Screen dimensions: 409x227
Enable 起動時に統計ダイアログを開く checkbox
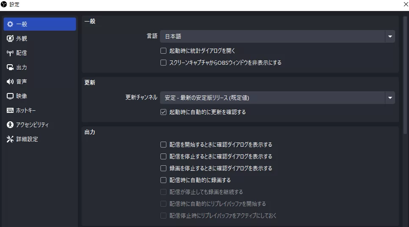pyautogui.click(x=163, y=51)
